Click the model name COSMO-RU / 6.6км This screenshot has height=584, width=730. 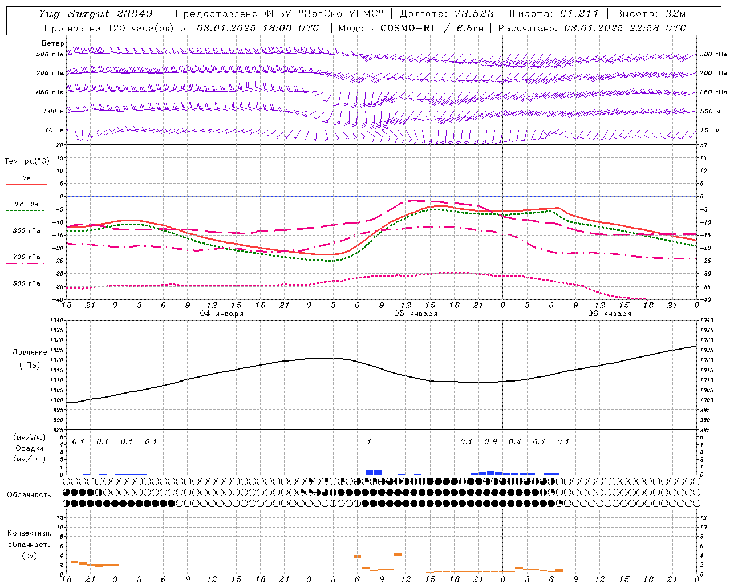(432, 28)
